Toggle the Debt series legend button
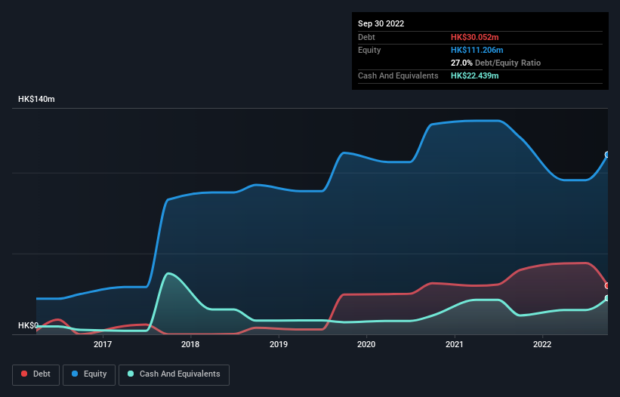Screen dimensions: 620x397 pos(35,374)
